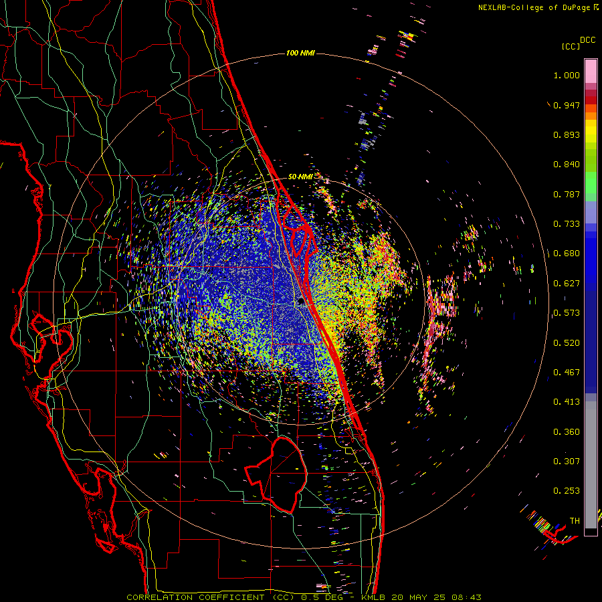
Task: Click the 100 NMI range ring label
Action: point(300,53)
